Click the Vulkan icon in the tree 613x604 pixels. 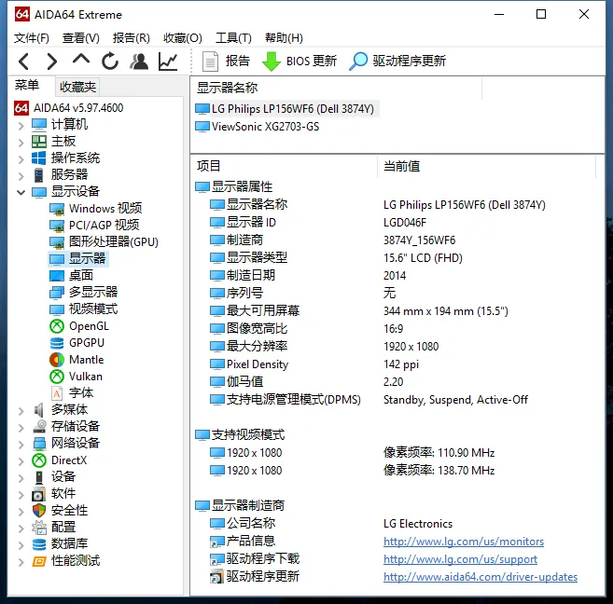pos(57,377)
